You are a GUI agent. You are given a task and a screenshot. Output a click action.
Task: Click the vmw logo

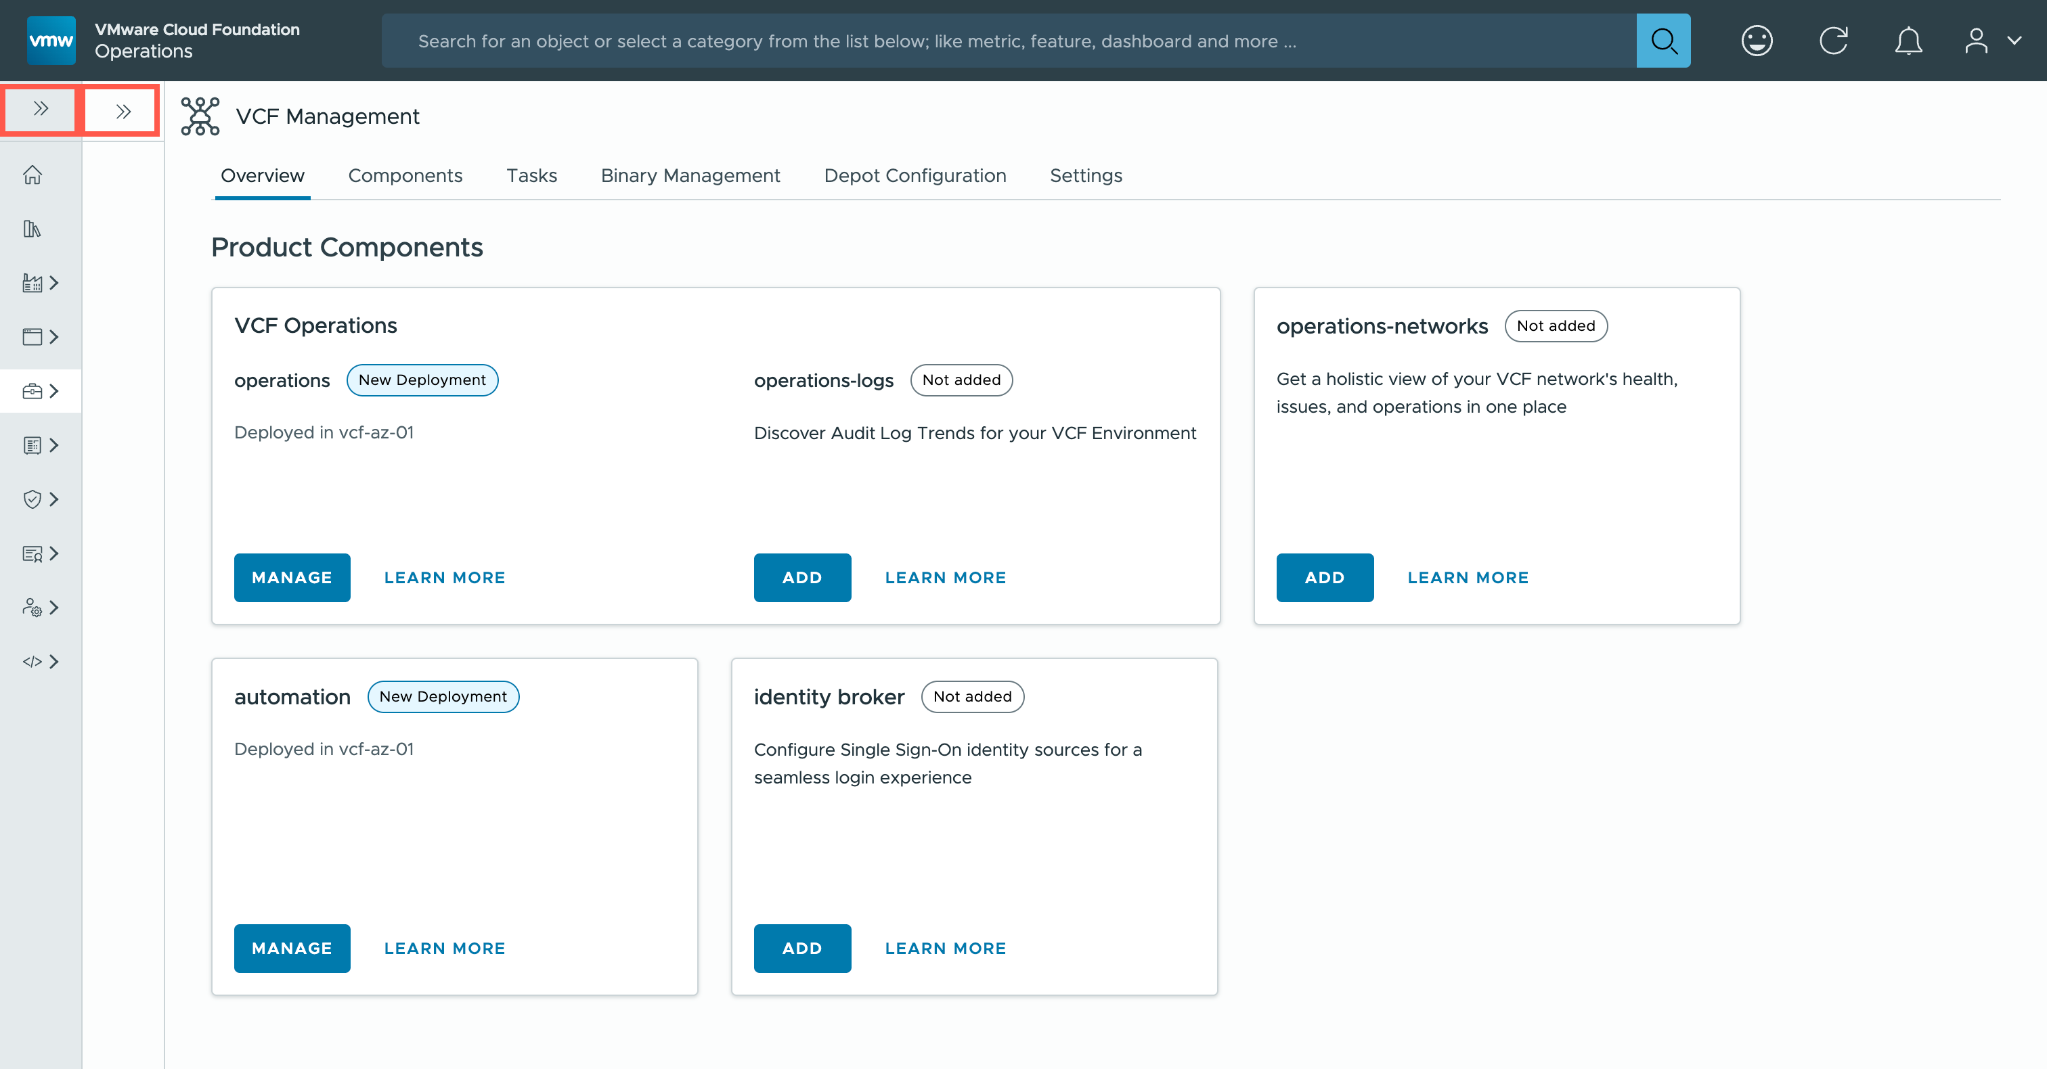tap(51, 41)
